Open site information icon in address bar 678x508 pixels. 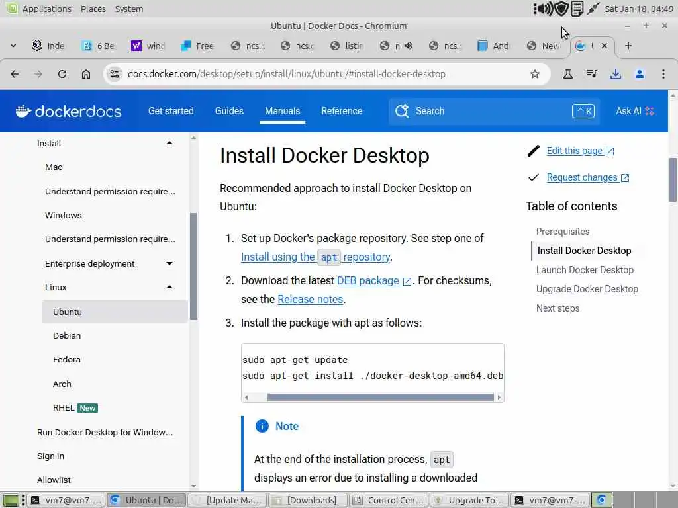[x=115, y=74]
